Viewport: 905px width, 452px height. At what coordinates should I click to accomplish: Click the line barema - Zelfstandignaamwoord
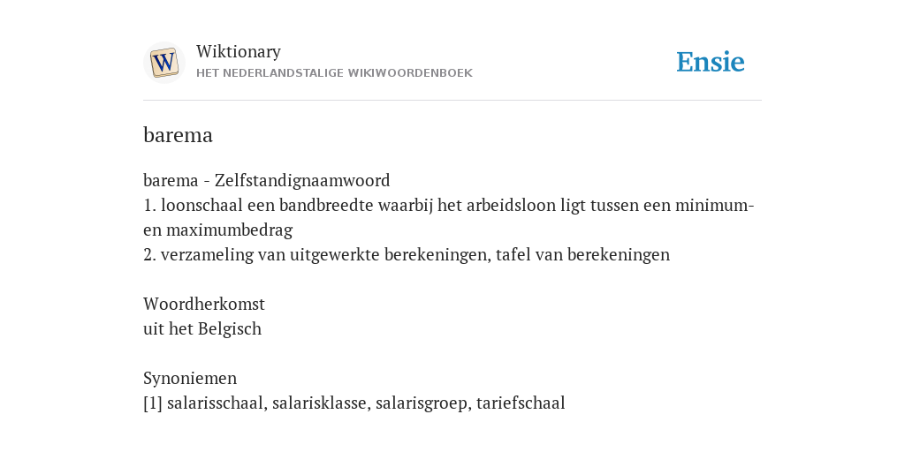click(267, 180)
